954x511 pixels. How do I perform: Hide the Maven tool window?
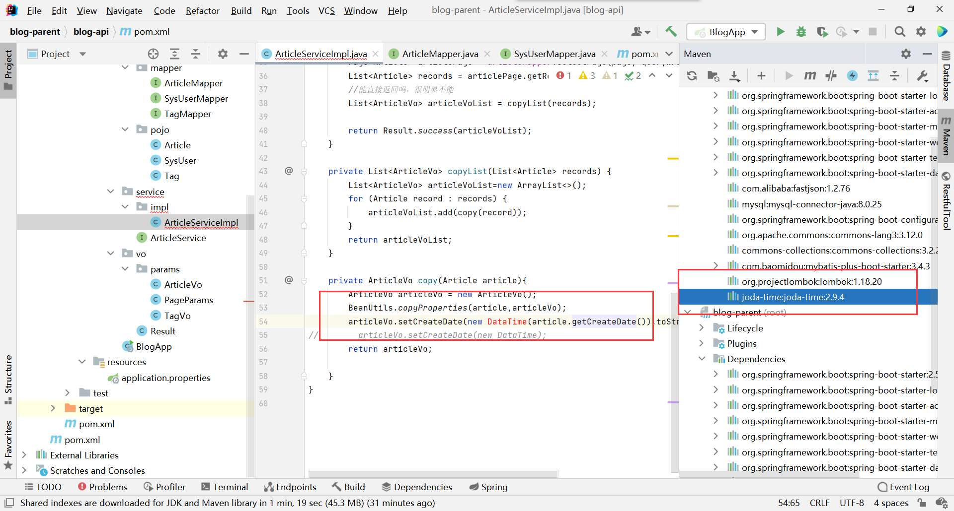pos(927,54)
